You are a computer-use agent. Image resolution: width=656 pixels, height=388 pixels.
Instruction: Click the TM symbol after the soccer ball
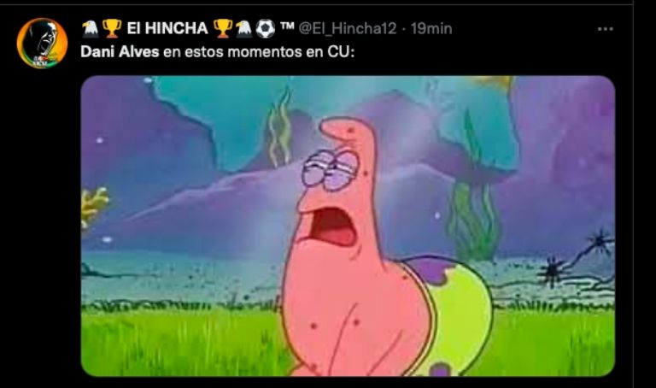tap(287, 26)
